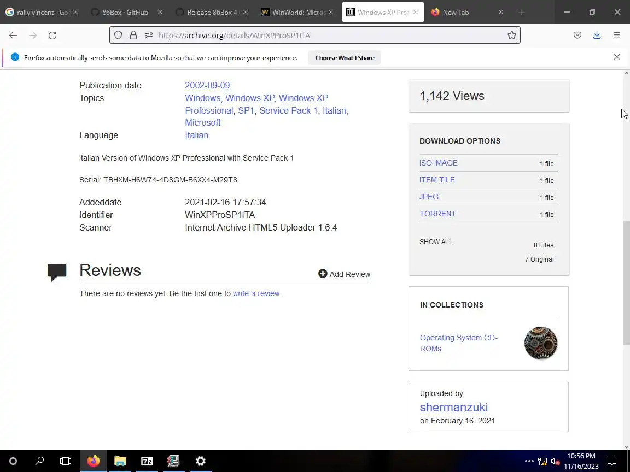Open tracking protection shield icon

[118, 36]
